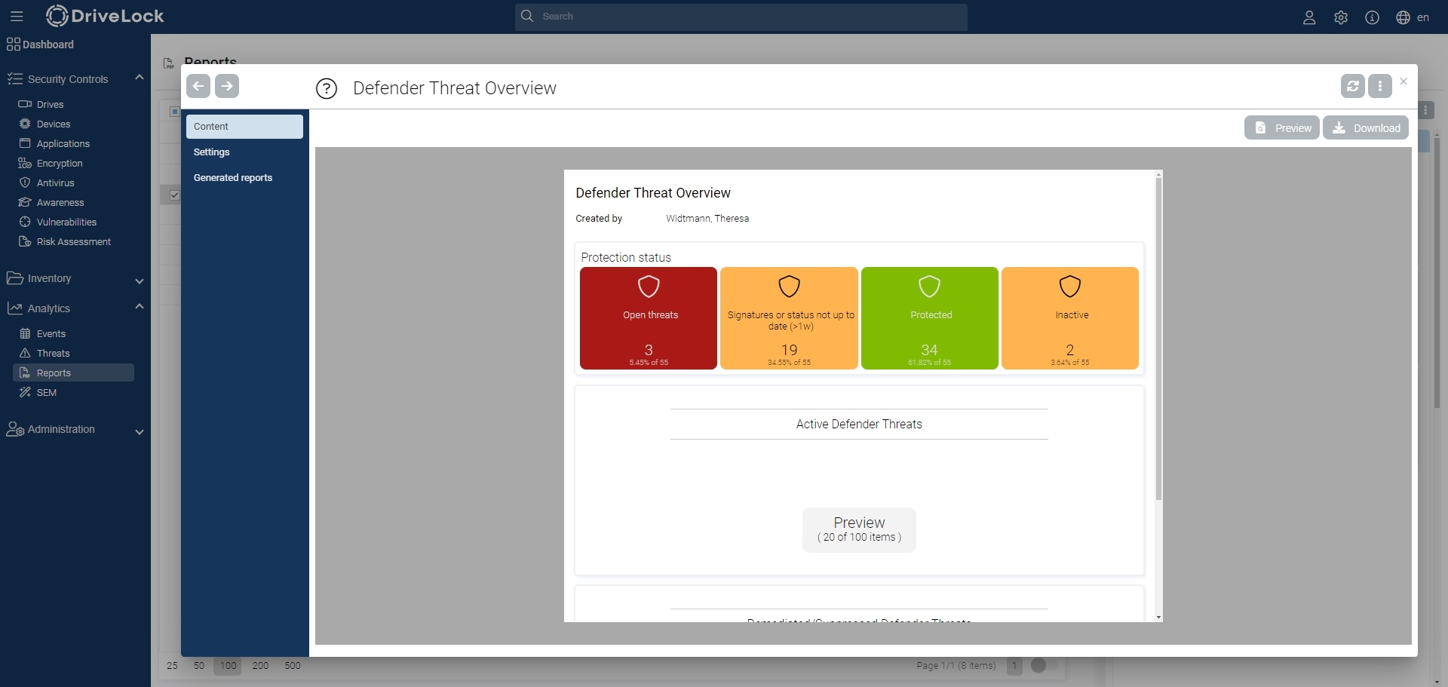Close the Defender Threat Overview dialog
The width and height of the screenshot is (1448, 687).
click(1404, 81)
